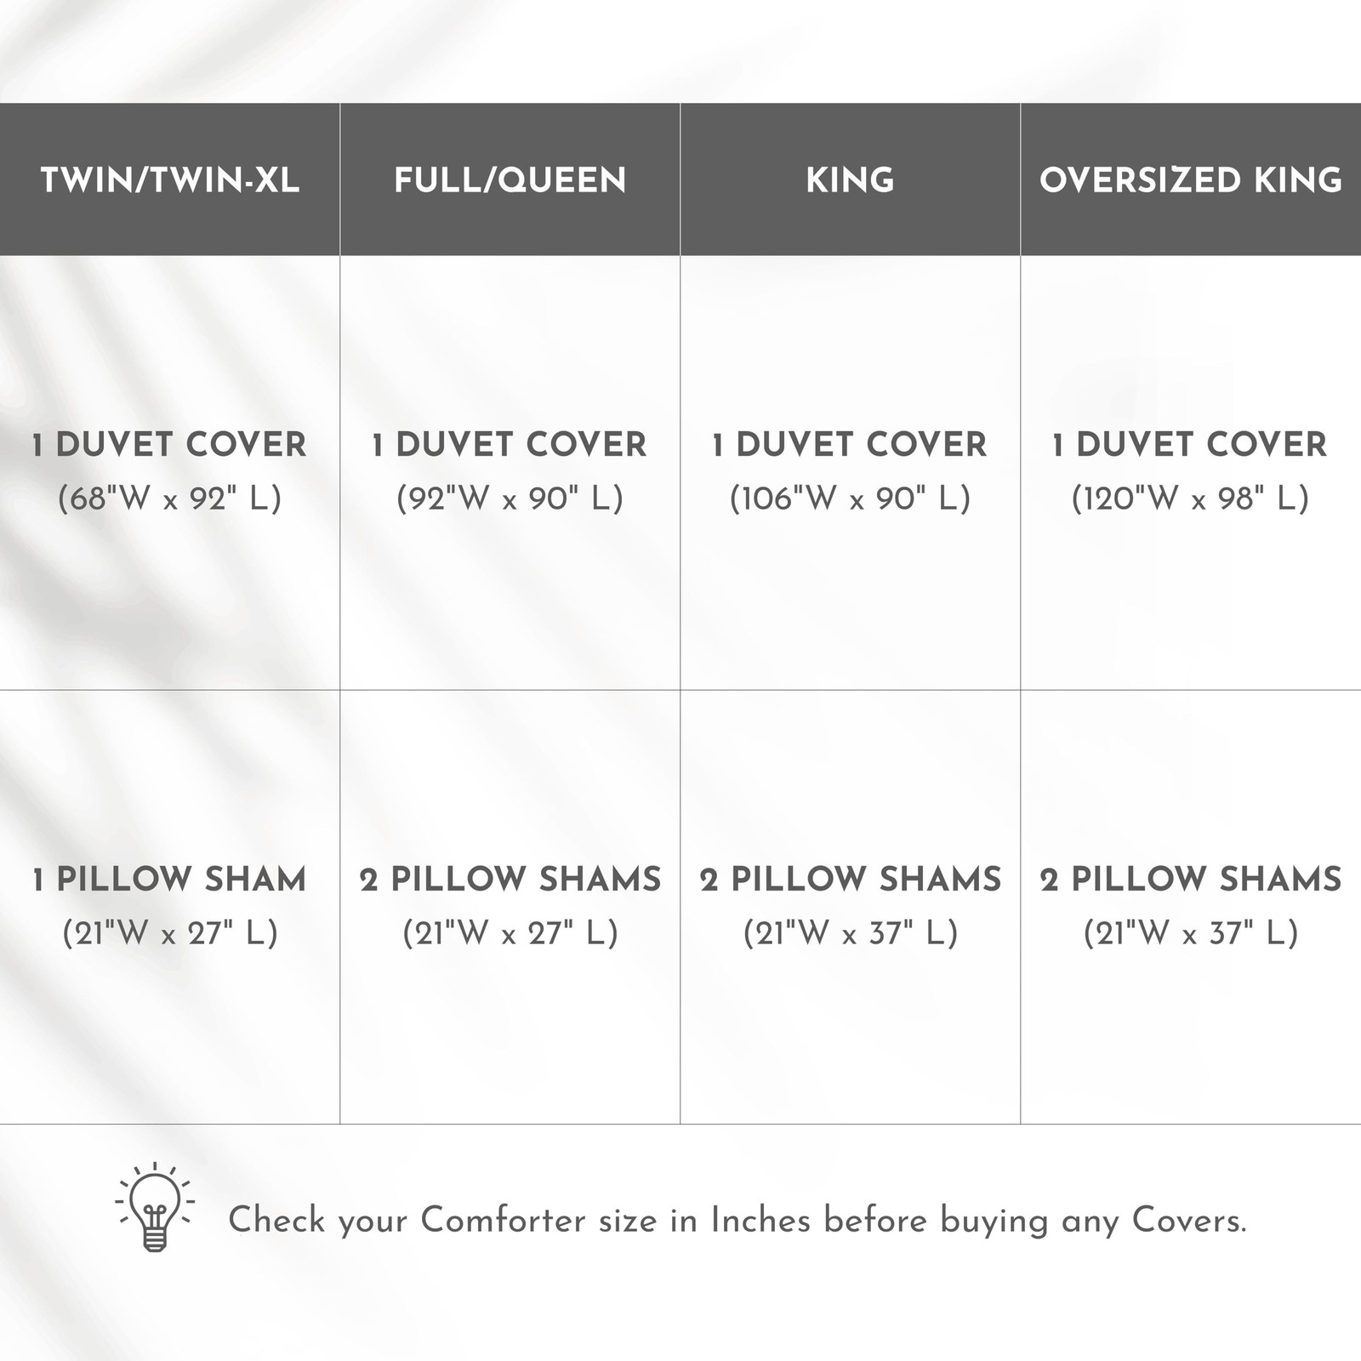The width and height of the screenshot is (1361, 1361).
Task: Click Full/Queen '2 PILLOW SHAMS' label
Action: 510,880
